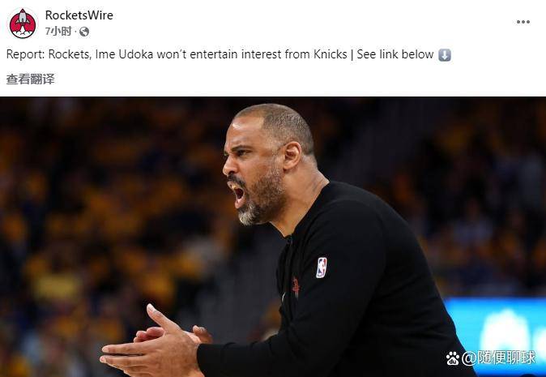
Task: Click the NBA logo on the black shirt
Action: (x=322, y=268)
